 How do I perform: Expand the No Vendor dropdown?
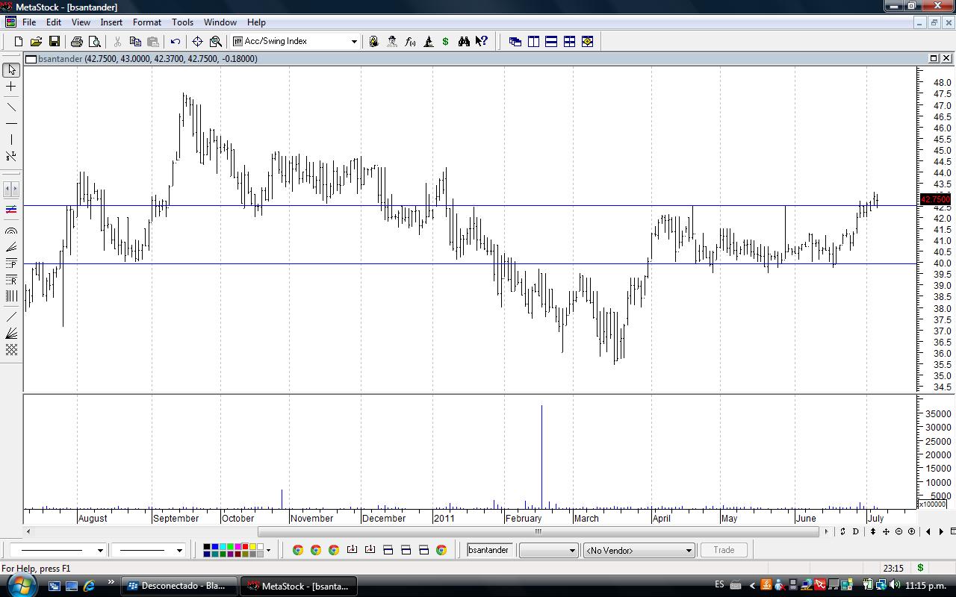688,551
